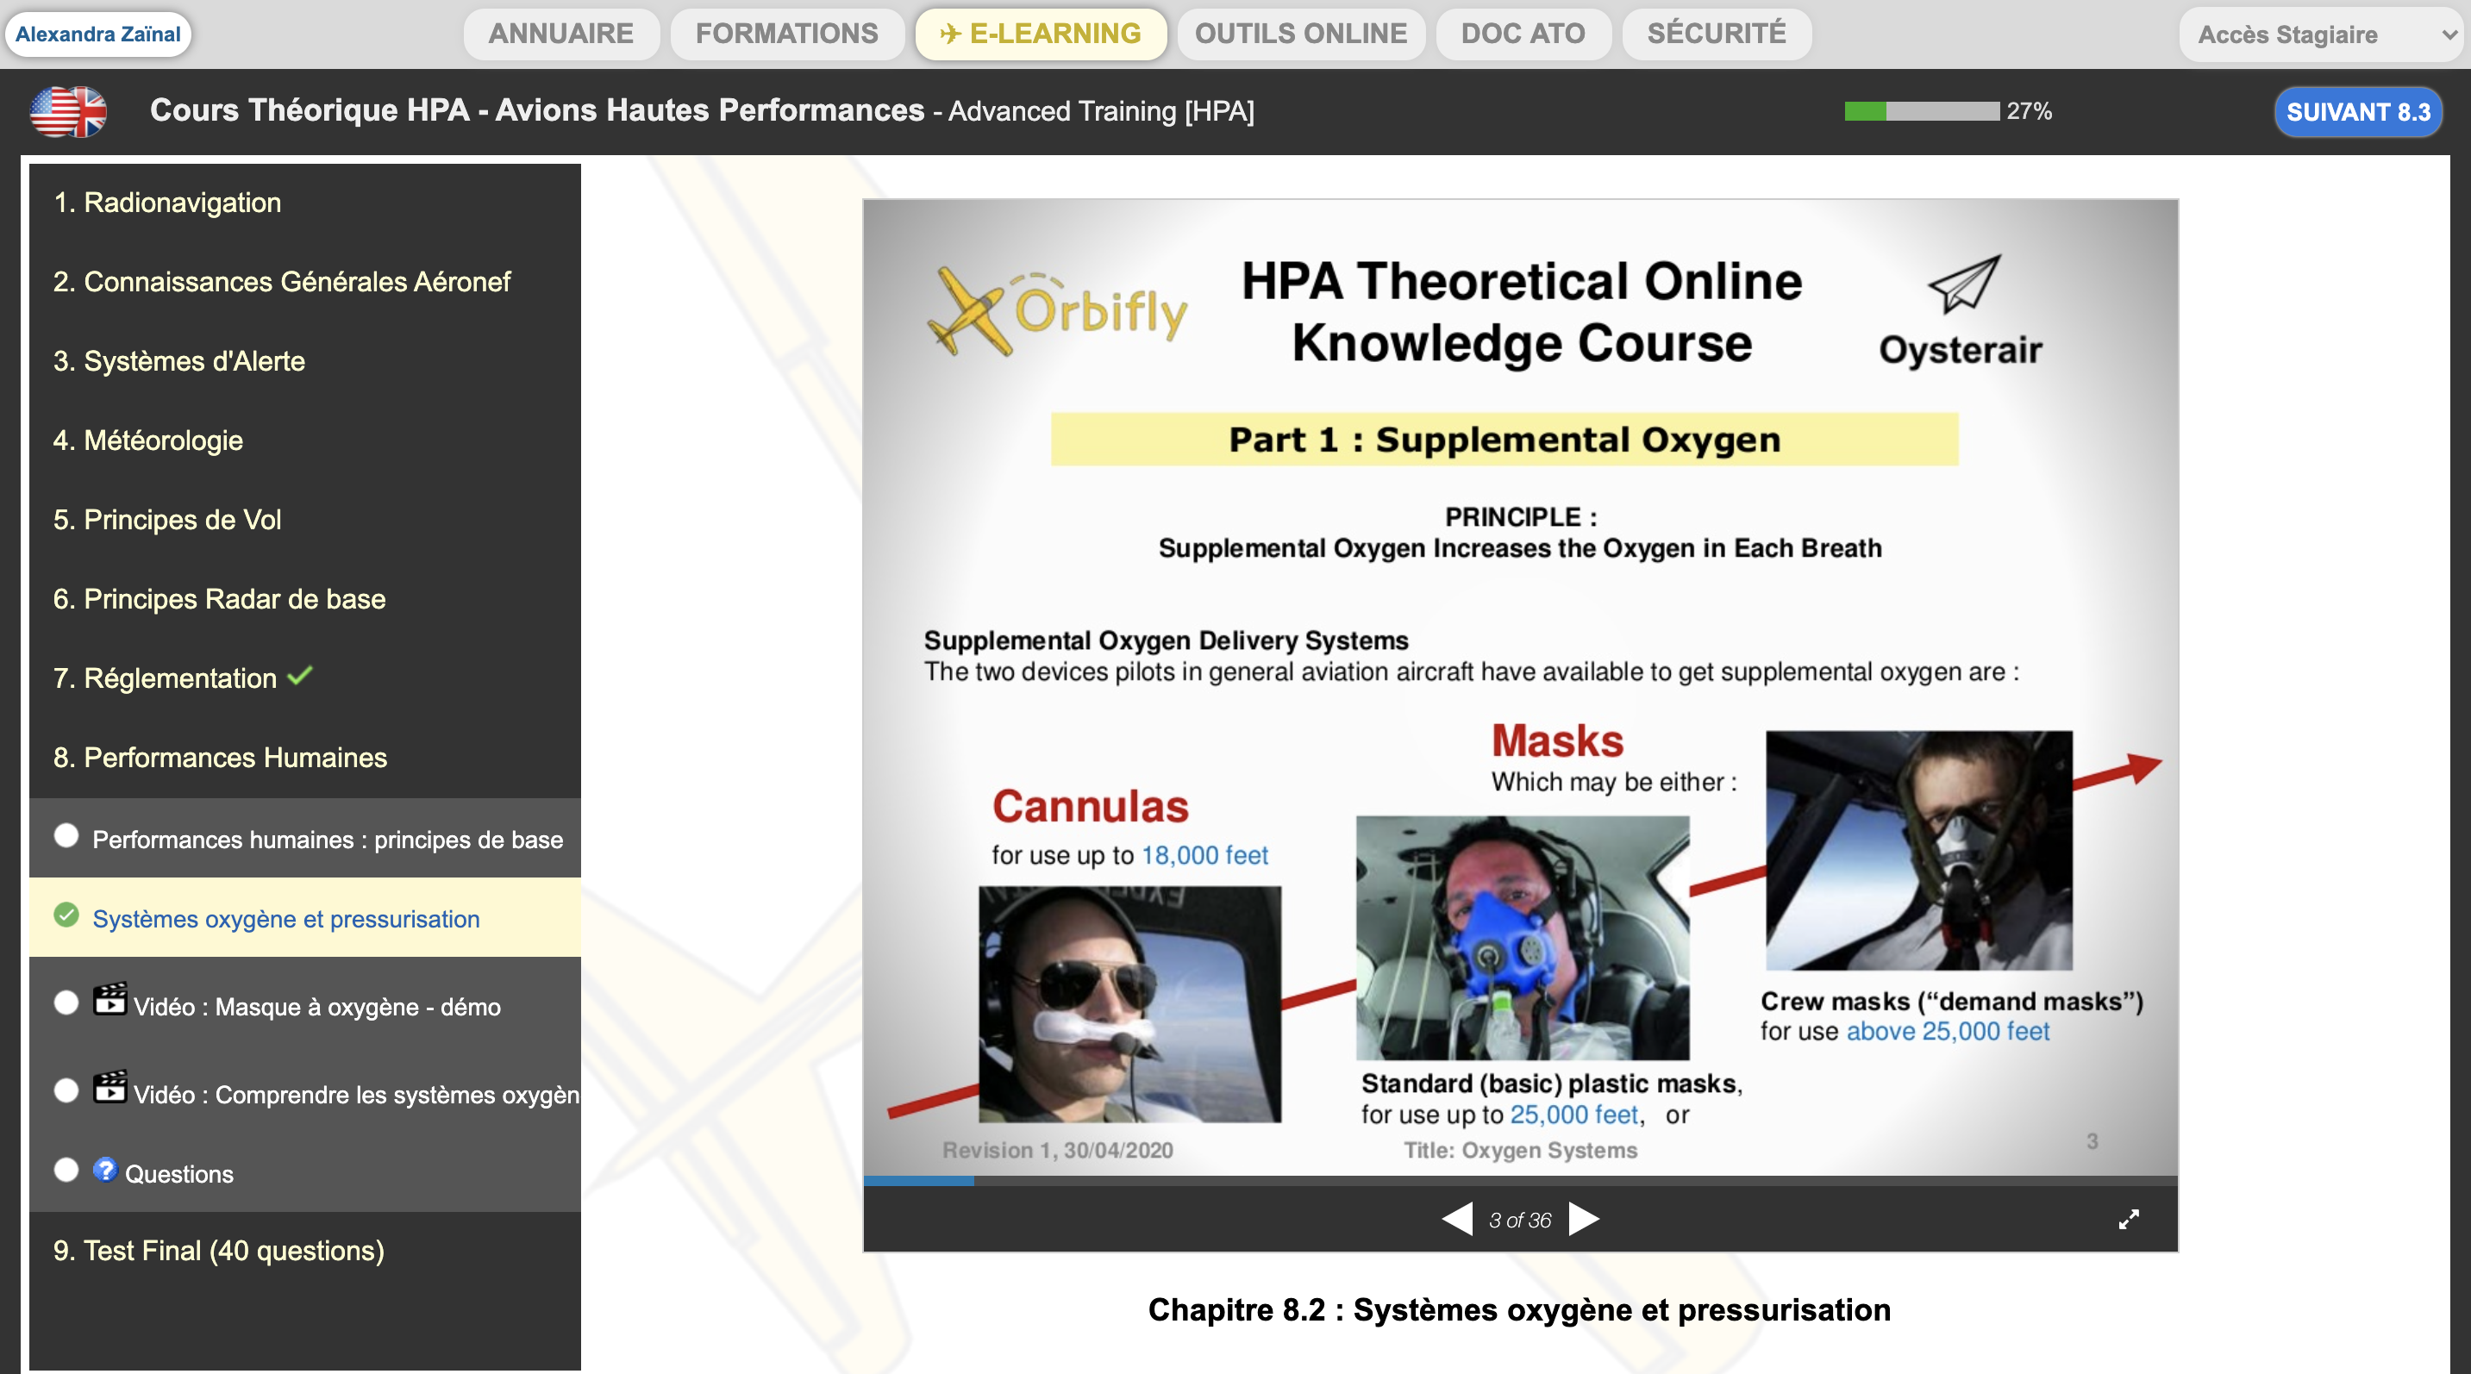Click the slide progress bar under the slide
Viewport: 2471px width, 1374px height.
click(x=1519, y=1181)
